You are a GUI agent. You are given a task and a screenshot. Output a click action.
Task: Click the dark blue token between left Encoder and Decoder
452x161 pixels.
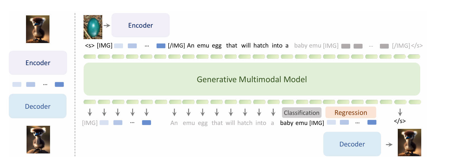click(59, 84)
